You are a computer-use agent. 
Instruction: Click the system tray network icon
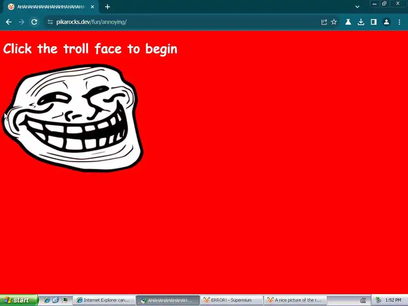(379, 300)
